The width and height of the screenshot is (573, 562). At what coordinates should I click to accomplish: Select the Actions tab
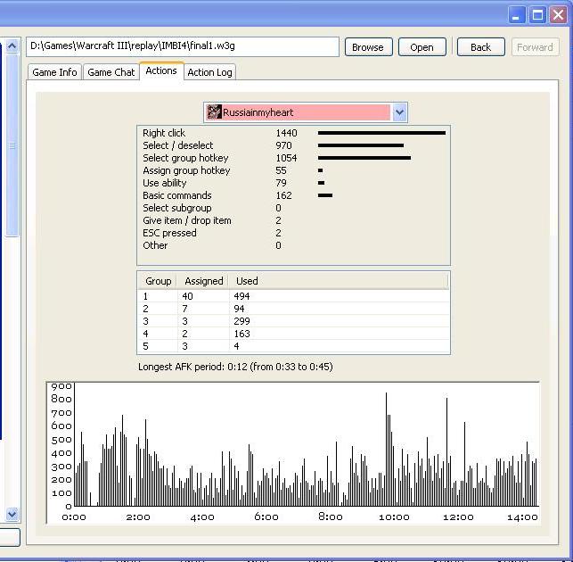pyautogui.click(x=161, y=70)
